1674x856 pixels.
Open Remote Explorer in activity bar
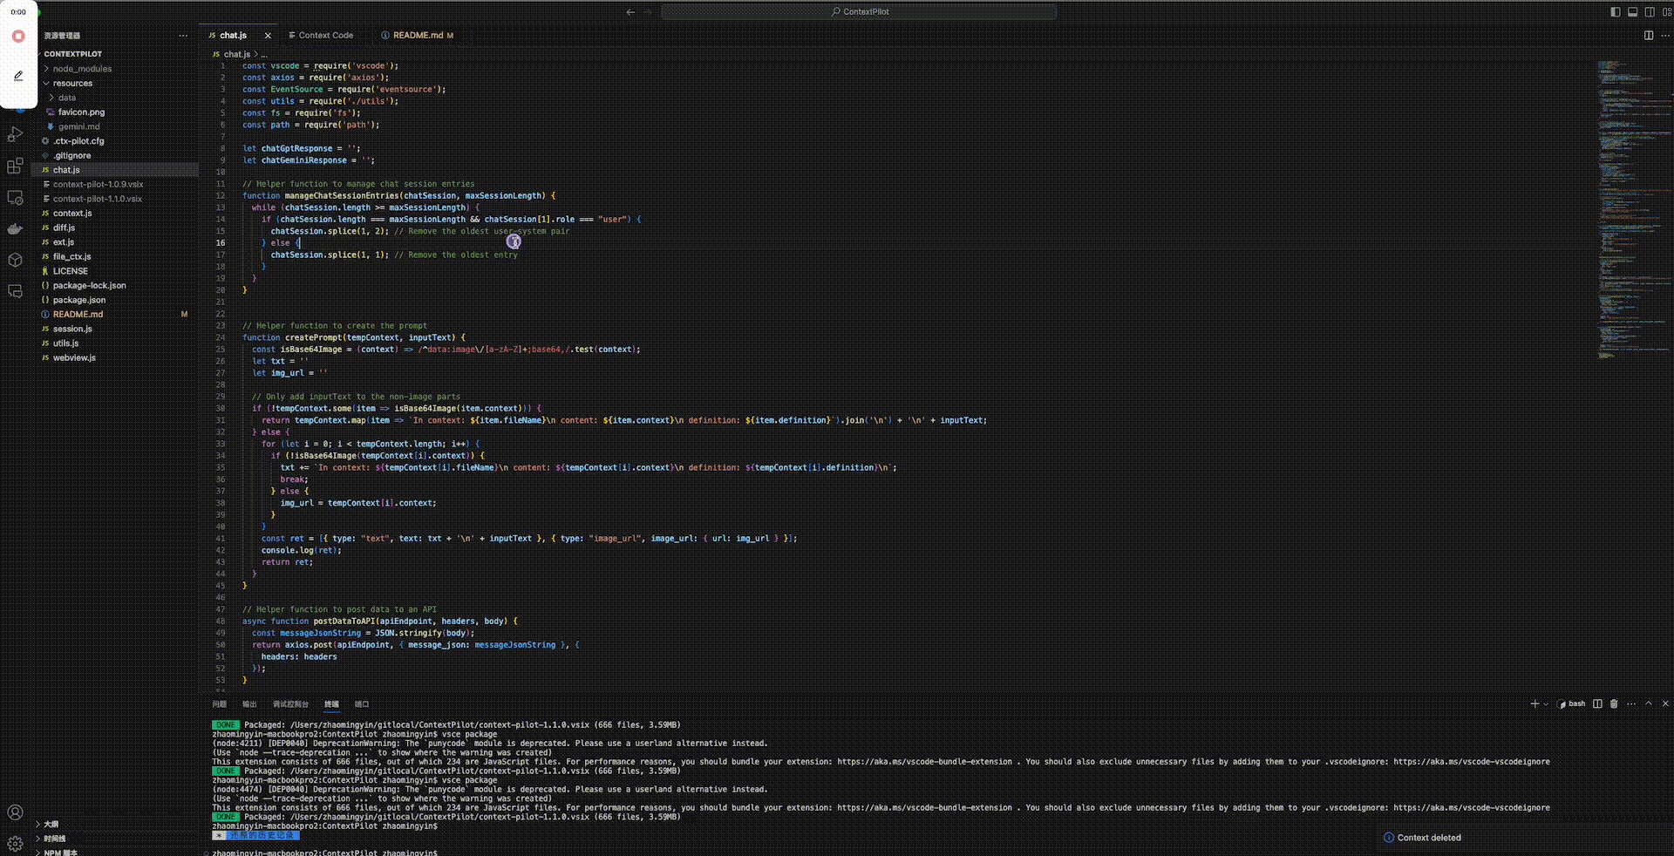[x=15, y=198]
